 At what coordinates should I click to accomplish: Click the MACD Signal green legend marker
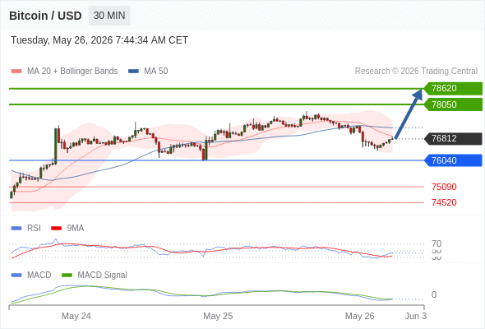67,276
